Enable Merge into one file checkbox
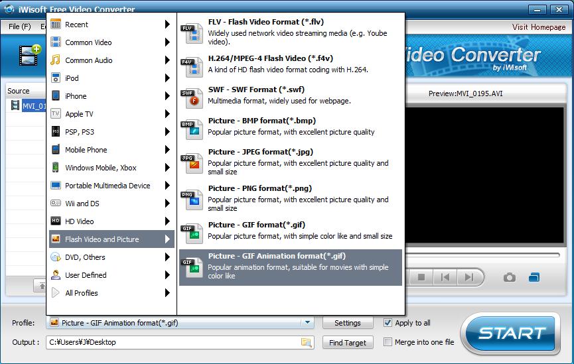Screen dimensions: 574x364 [388, 342]
